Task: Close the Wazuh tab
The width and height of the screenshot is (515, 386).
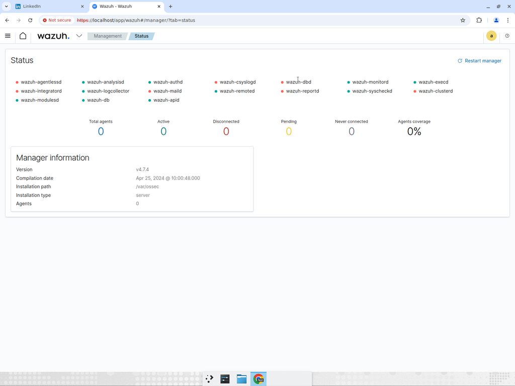Action: 159,6
